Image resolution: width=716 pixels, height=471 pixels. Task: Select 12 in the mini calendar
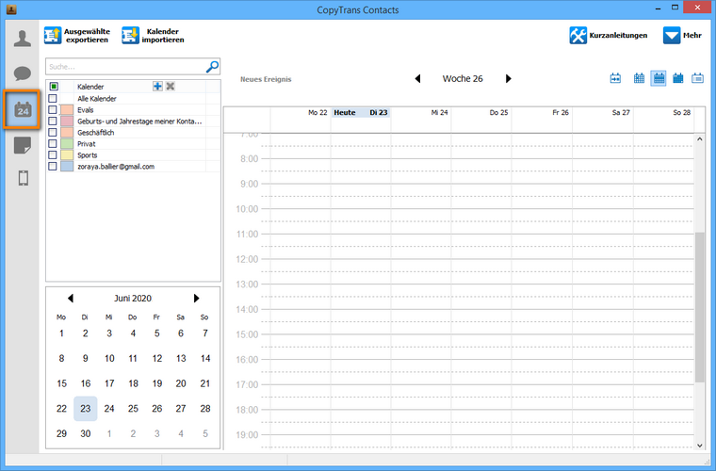pyautogui.click(x=157, y=358)
